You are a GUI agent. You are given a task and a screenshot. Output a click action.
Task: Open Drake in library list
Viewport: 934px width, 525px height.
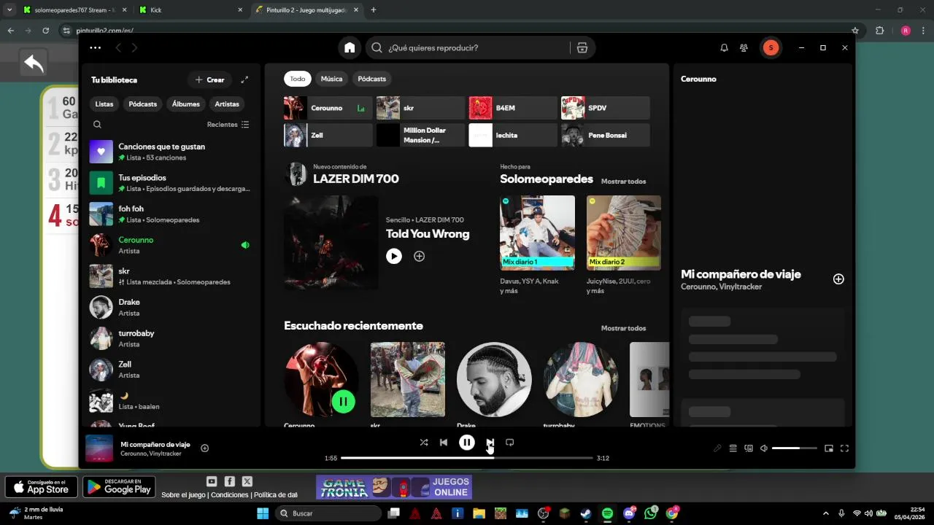click(x=170, y=307)
